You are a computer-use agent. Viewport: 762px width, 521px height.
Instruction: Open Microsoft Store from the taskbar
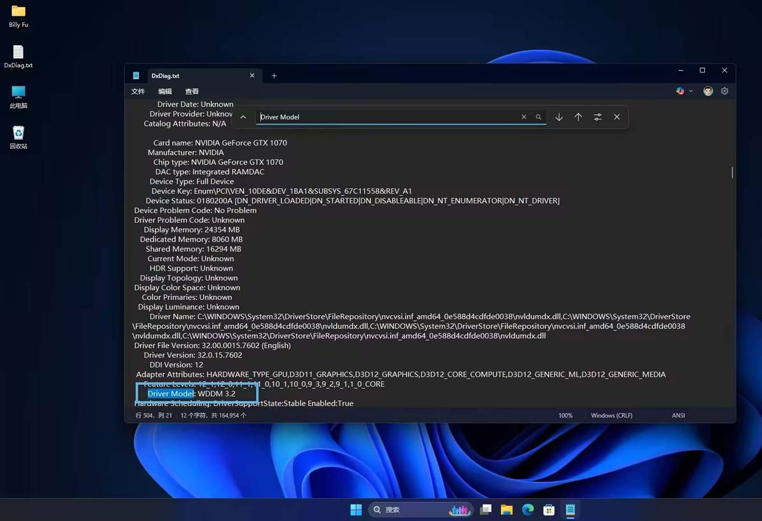point(549,510)
